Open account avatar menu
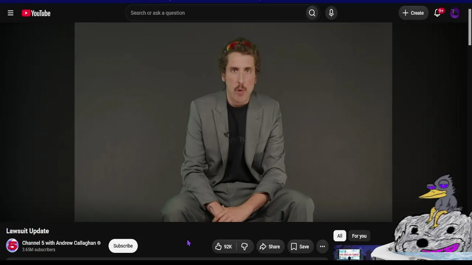 click(455, 13)
